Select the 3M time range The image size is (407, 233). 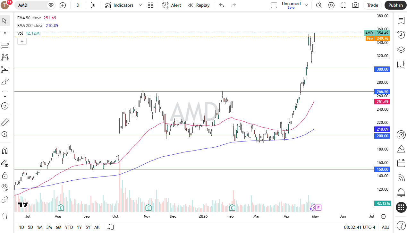click(x=49, y=227)
